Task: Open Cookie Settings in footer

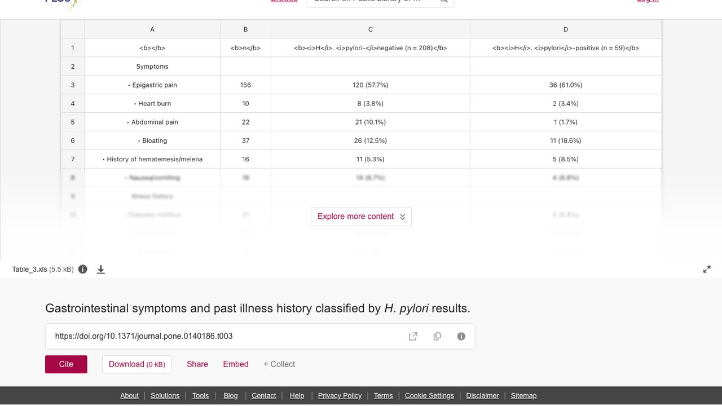Action: coord(429,396)
